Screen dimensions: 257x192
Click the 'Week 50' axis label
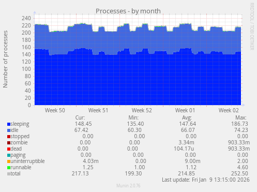point(55,110)
